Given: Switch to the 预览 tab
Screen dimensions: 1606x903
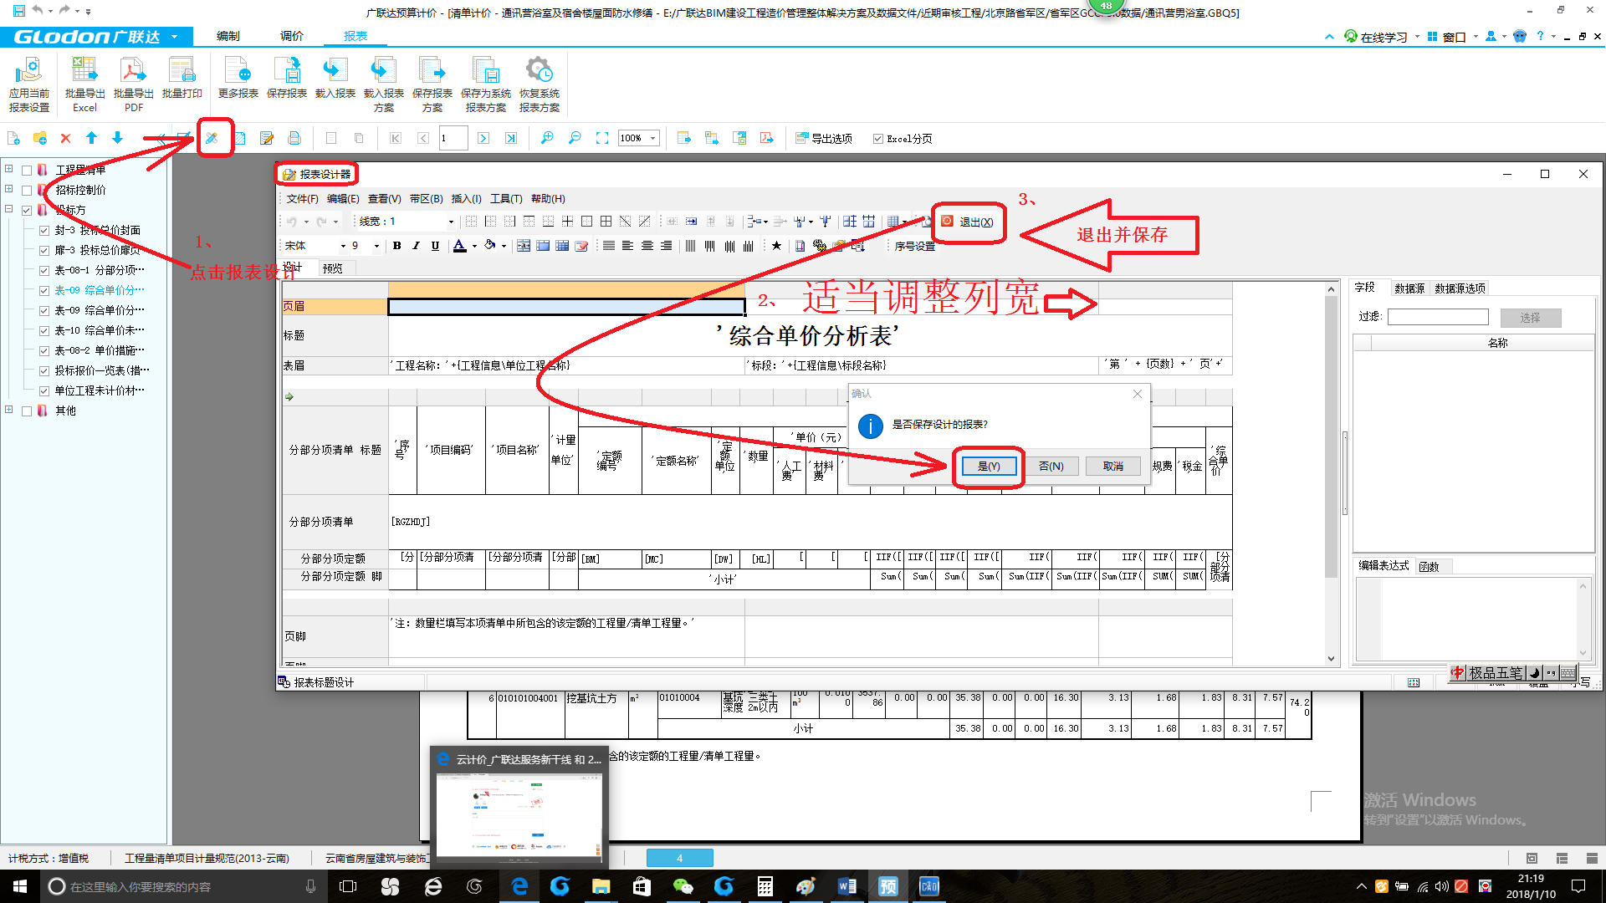Looking at the screenshot, I should click(x=333, y=268).
